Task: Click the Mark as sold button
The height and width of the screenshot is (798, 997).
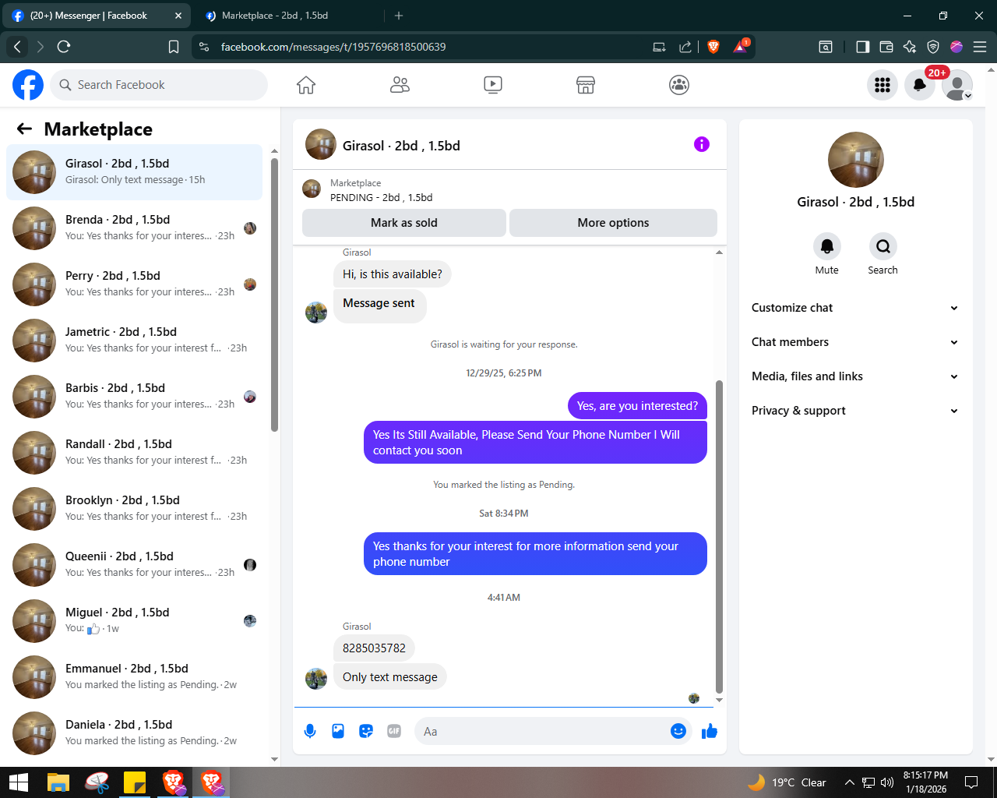Action: (x=404, y=223)
